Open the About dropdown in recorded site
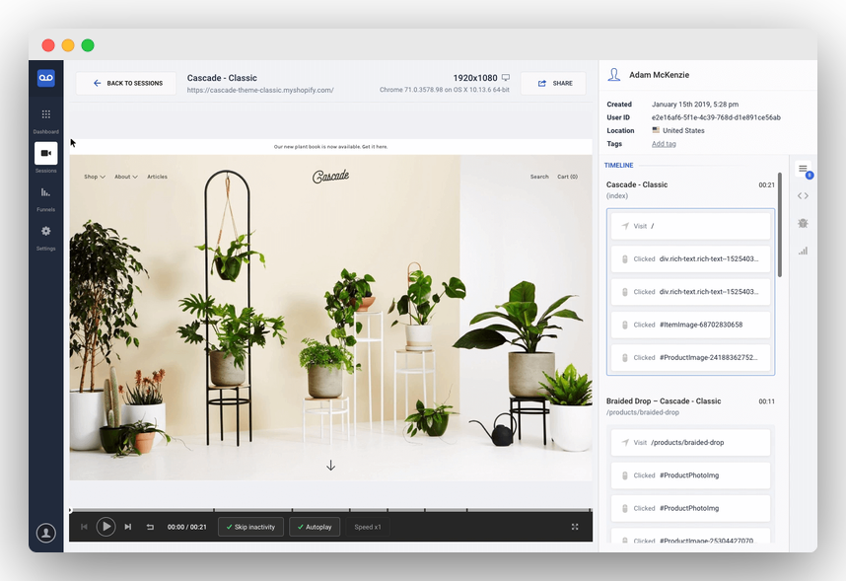The width and height of the screenshot is (846, 581). tap(125, 177)
